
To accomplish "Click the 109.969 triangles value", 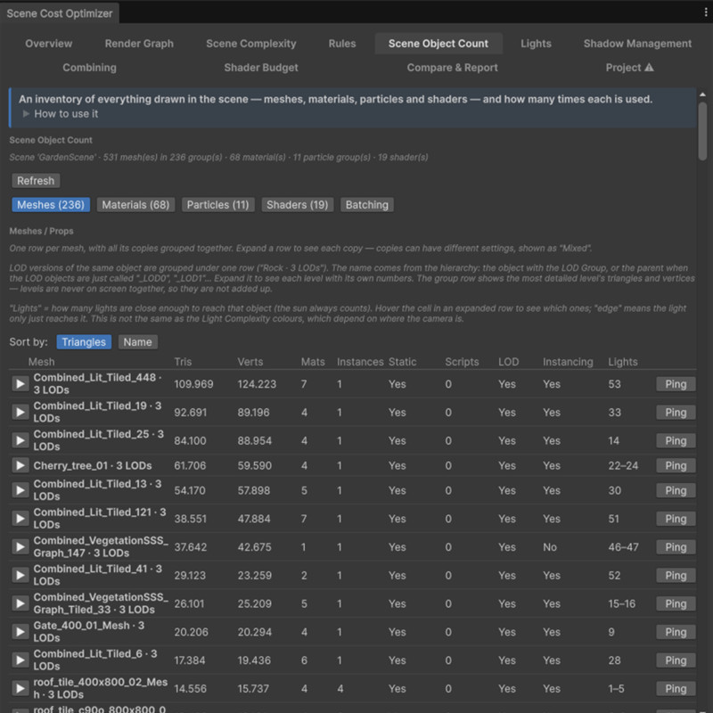I will coord(193,384).
